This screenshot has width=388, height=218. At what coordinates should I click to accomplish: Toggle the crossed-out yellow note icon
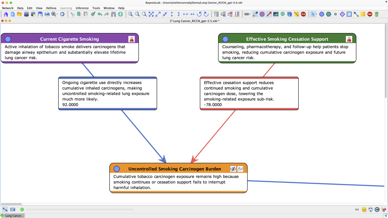[x=296, y=14]
